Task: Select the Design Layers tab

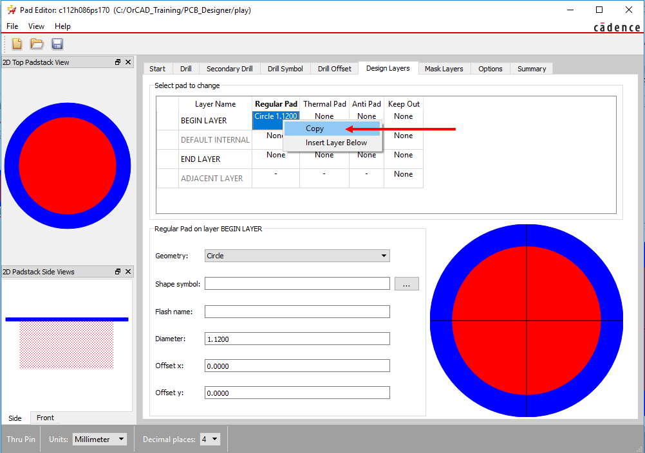Action: pos(388,68)
